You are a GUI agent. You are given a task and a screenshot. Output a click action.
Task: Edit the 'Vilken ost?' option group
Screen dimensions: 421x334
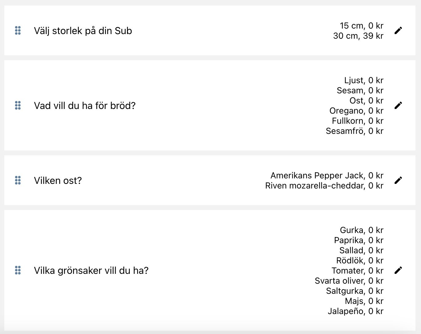[398, 180]
